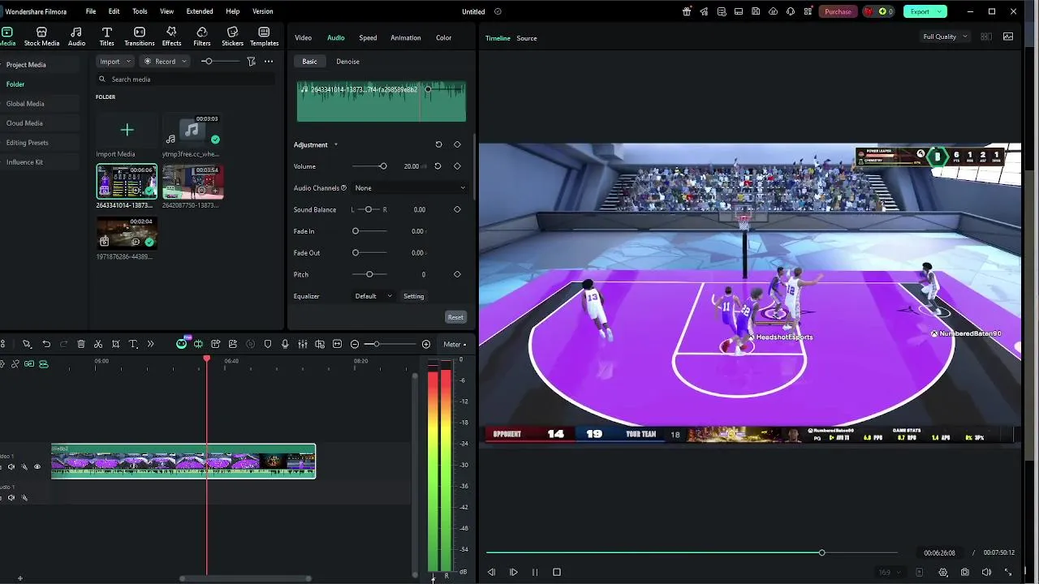Image resolution: width=1039 pixels, height=584 pixels.
Task: Click the Purchase button
Action: click(x=838, y=11)
